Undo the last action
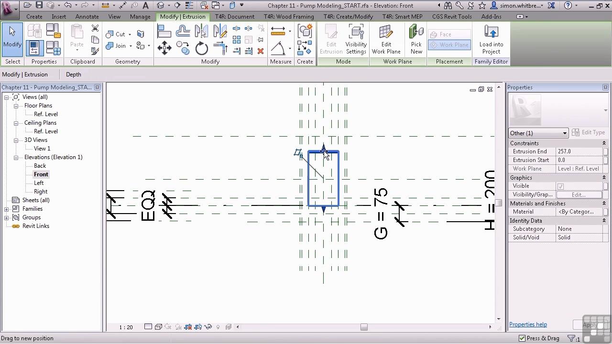Screen dimensions: 612x344 tap(67, 5)
